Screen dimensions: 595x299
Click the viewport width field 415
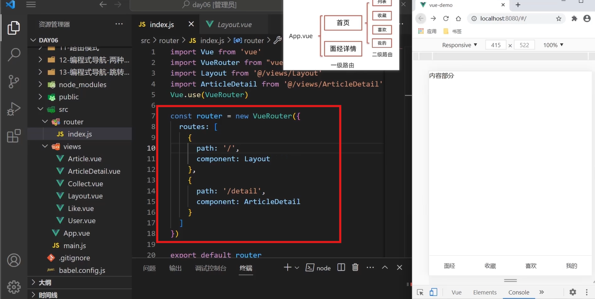click(x=496, y=45)
